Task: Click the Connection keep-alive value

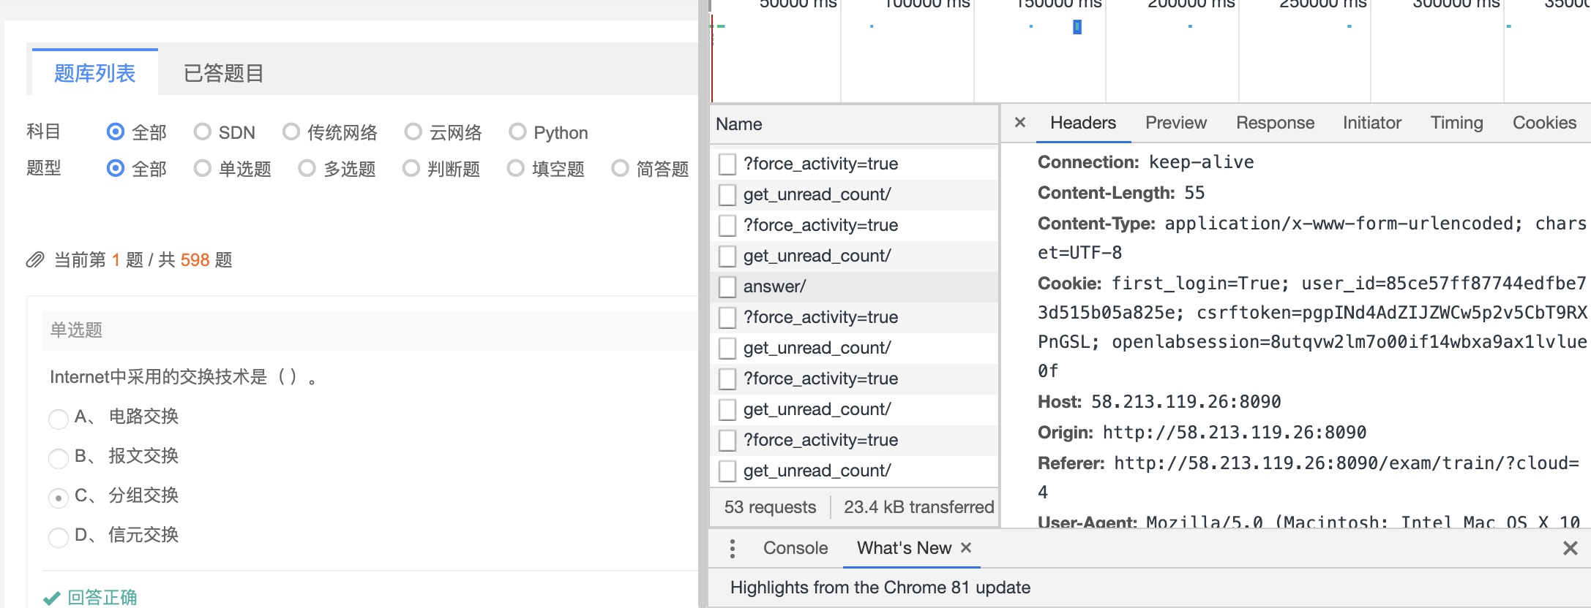Action: click(x=1201, y=162)
